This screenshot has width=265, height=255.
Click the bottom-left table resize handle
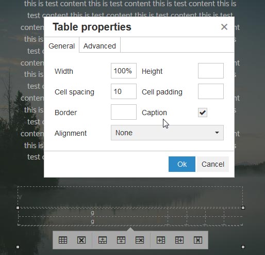[x=18, y=247]
